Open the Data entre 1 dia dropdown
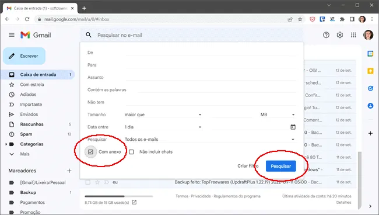 pos(163,127)
